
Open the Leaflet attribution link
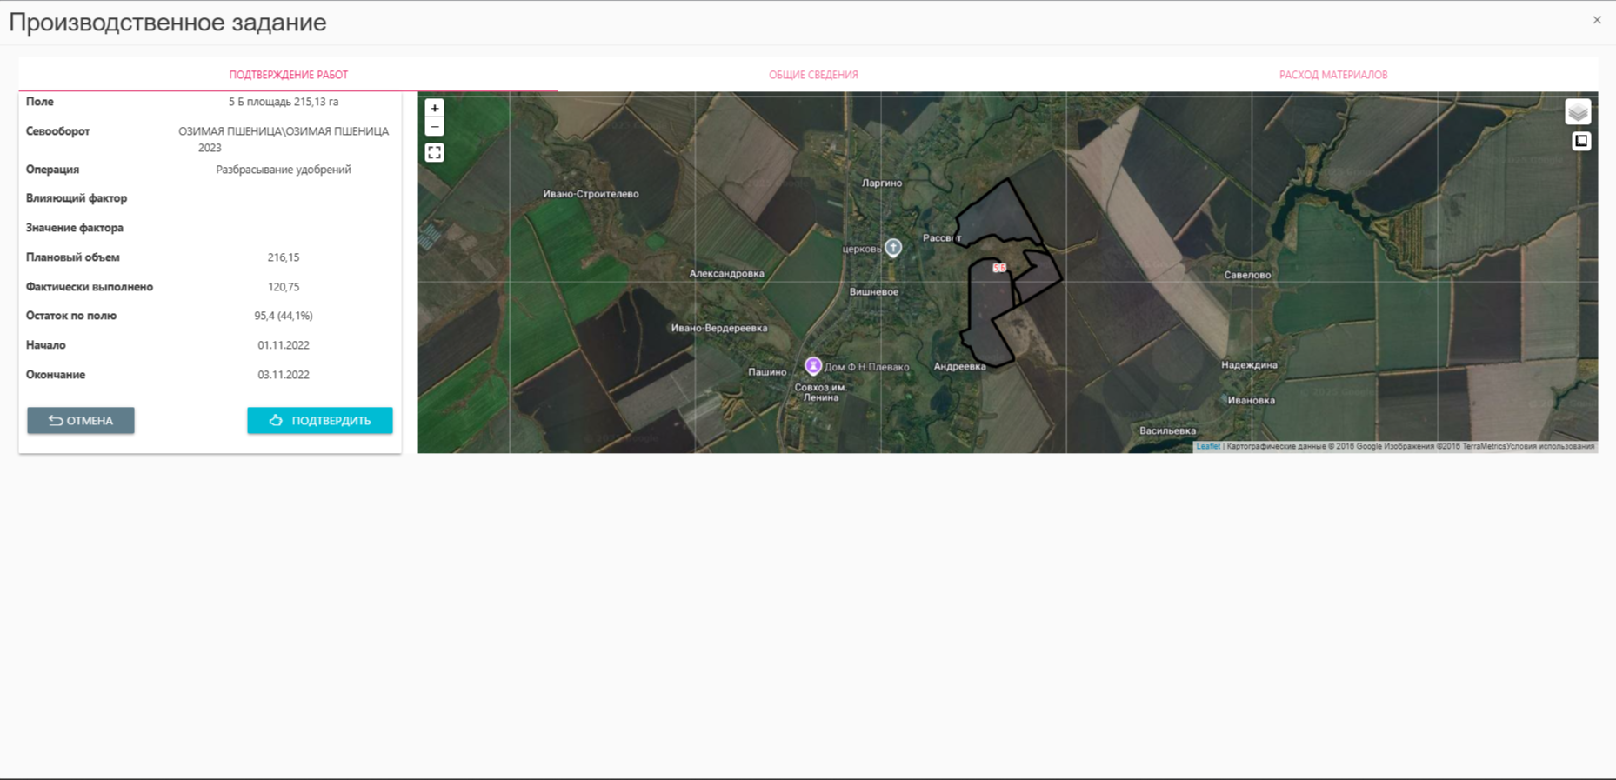pos(1207,447)
